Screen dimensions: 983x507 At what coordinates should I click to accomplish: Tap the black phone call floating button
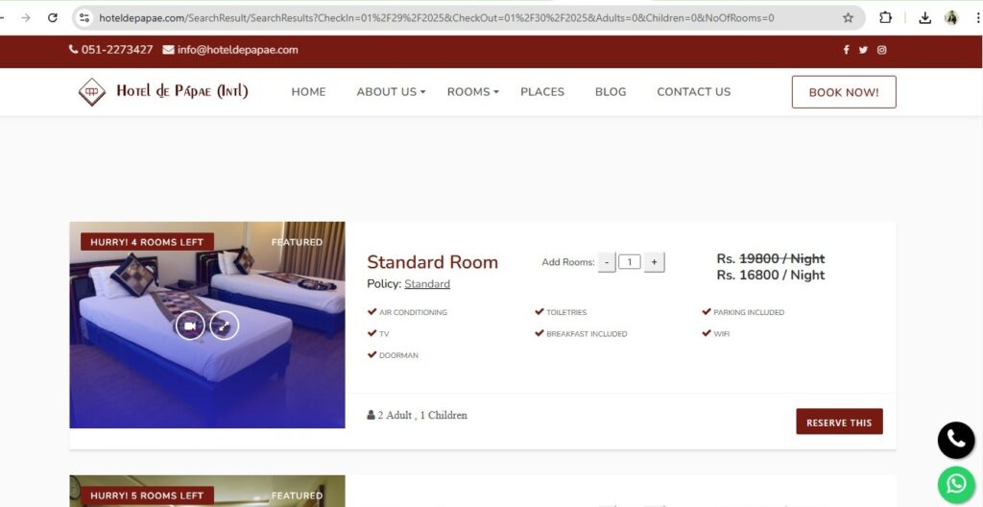[x=956, y=440]
